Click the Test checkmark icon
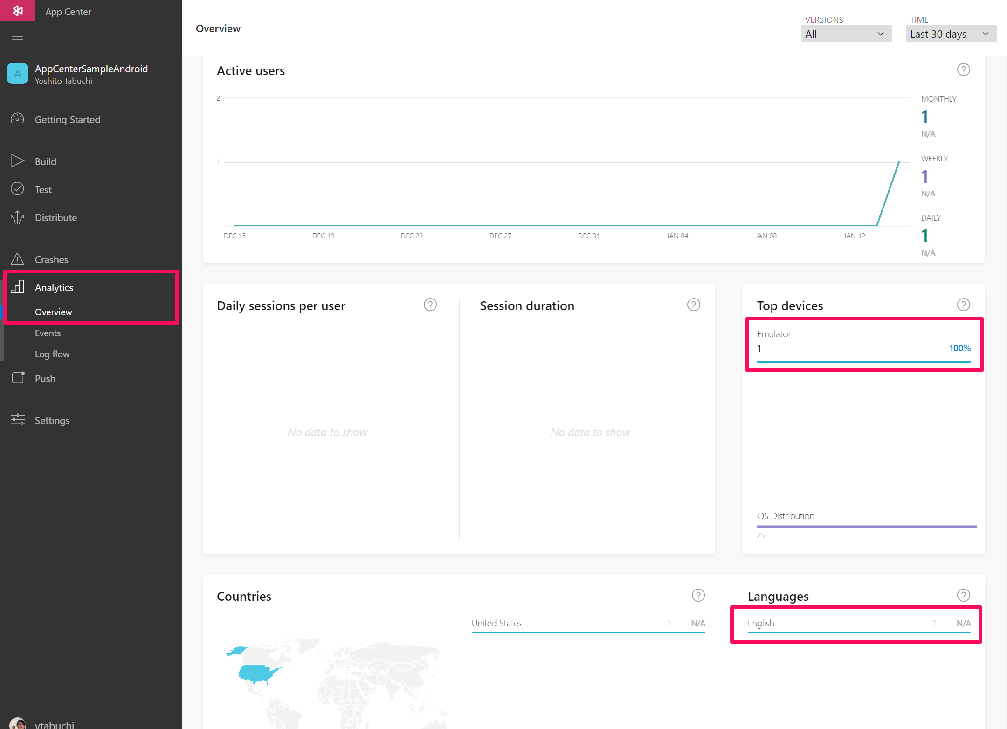 click(x=17, y=189)
